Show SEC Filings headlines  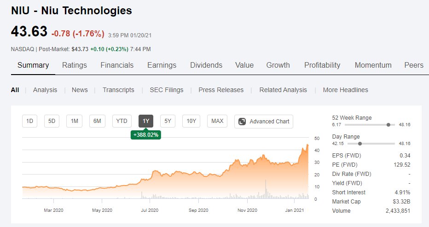(167, 90)
